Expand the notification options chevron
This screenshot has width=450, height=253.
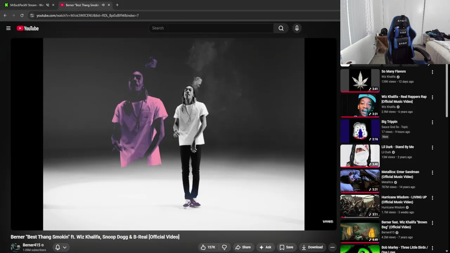pyautogui.click(x=65, y=247)
